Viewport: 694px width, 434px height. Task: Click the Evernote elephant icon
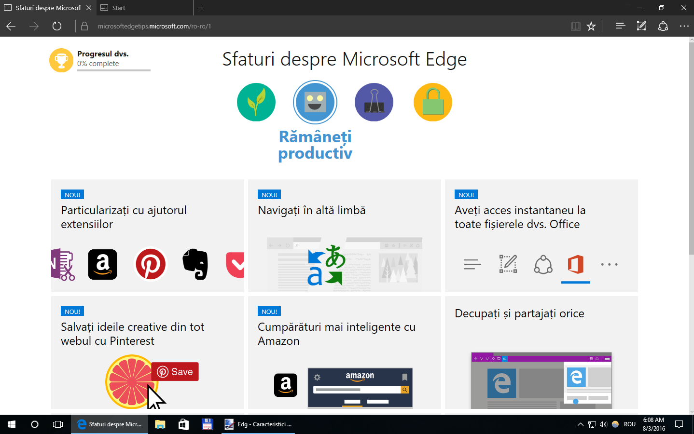click(195, 264)
